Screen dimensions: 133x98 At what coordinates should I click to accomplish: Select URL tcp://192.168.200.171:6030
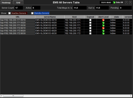pyautogui.click(x=18, y=25)
